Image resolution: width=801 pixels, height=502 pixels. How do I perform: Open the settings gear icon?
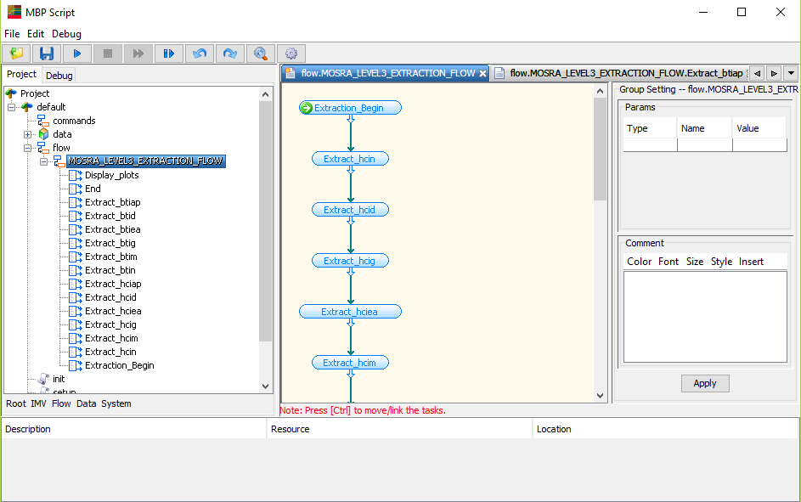(291, 54)
